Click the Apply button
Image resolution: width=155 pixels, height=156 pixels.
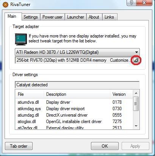point(135,146)
